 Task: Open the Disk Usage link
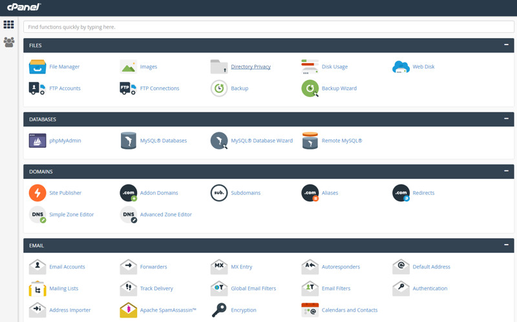[335, 66]
